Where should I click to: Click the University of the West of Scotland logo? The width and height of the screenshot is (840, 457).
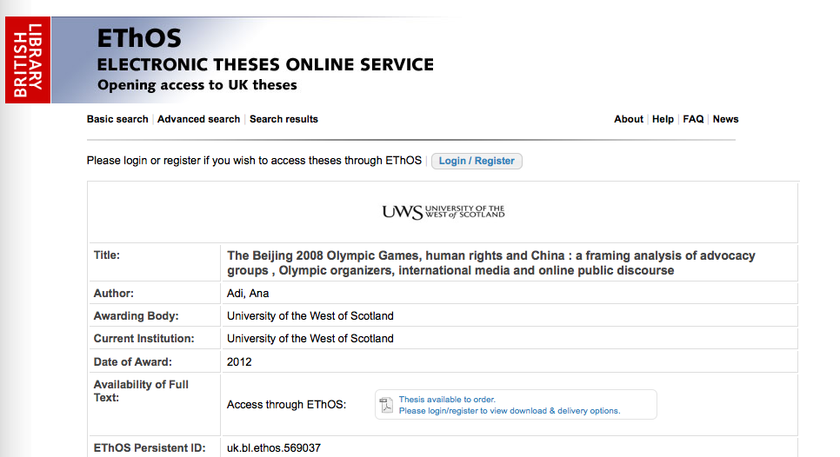443,212
